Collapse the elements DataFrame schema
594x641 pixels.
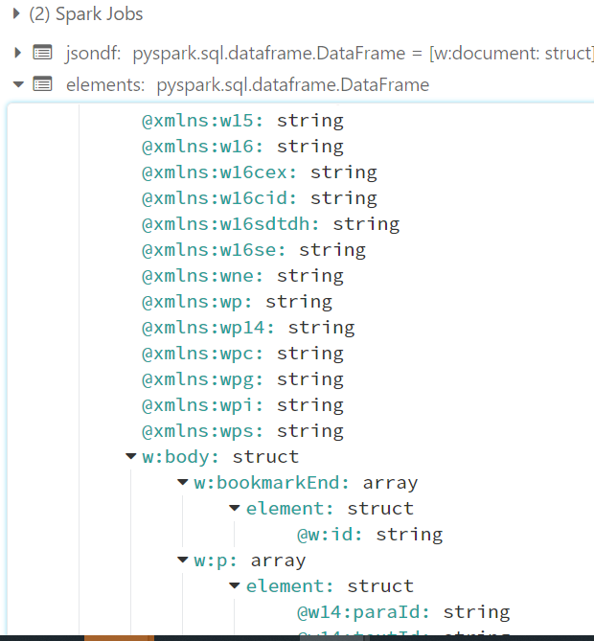pyautogui.click(x=18, y=84)
